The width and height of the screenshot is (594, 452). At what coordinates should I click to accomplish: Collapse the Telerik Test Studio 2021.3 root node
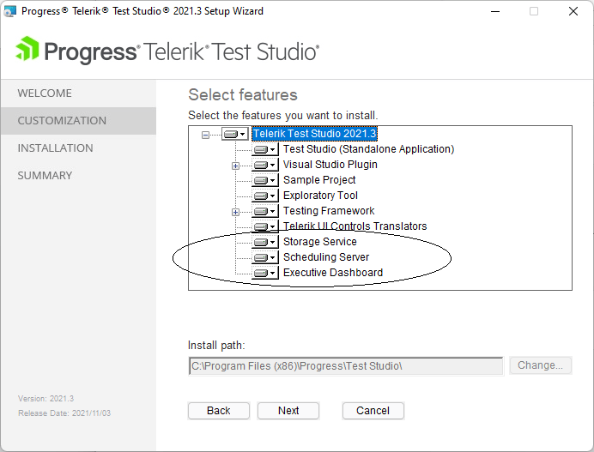(x=205, y=135)
